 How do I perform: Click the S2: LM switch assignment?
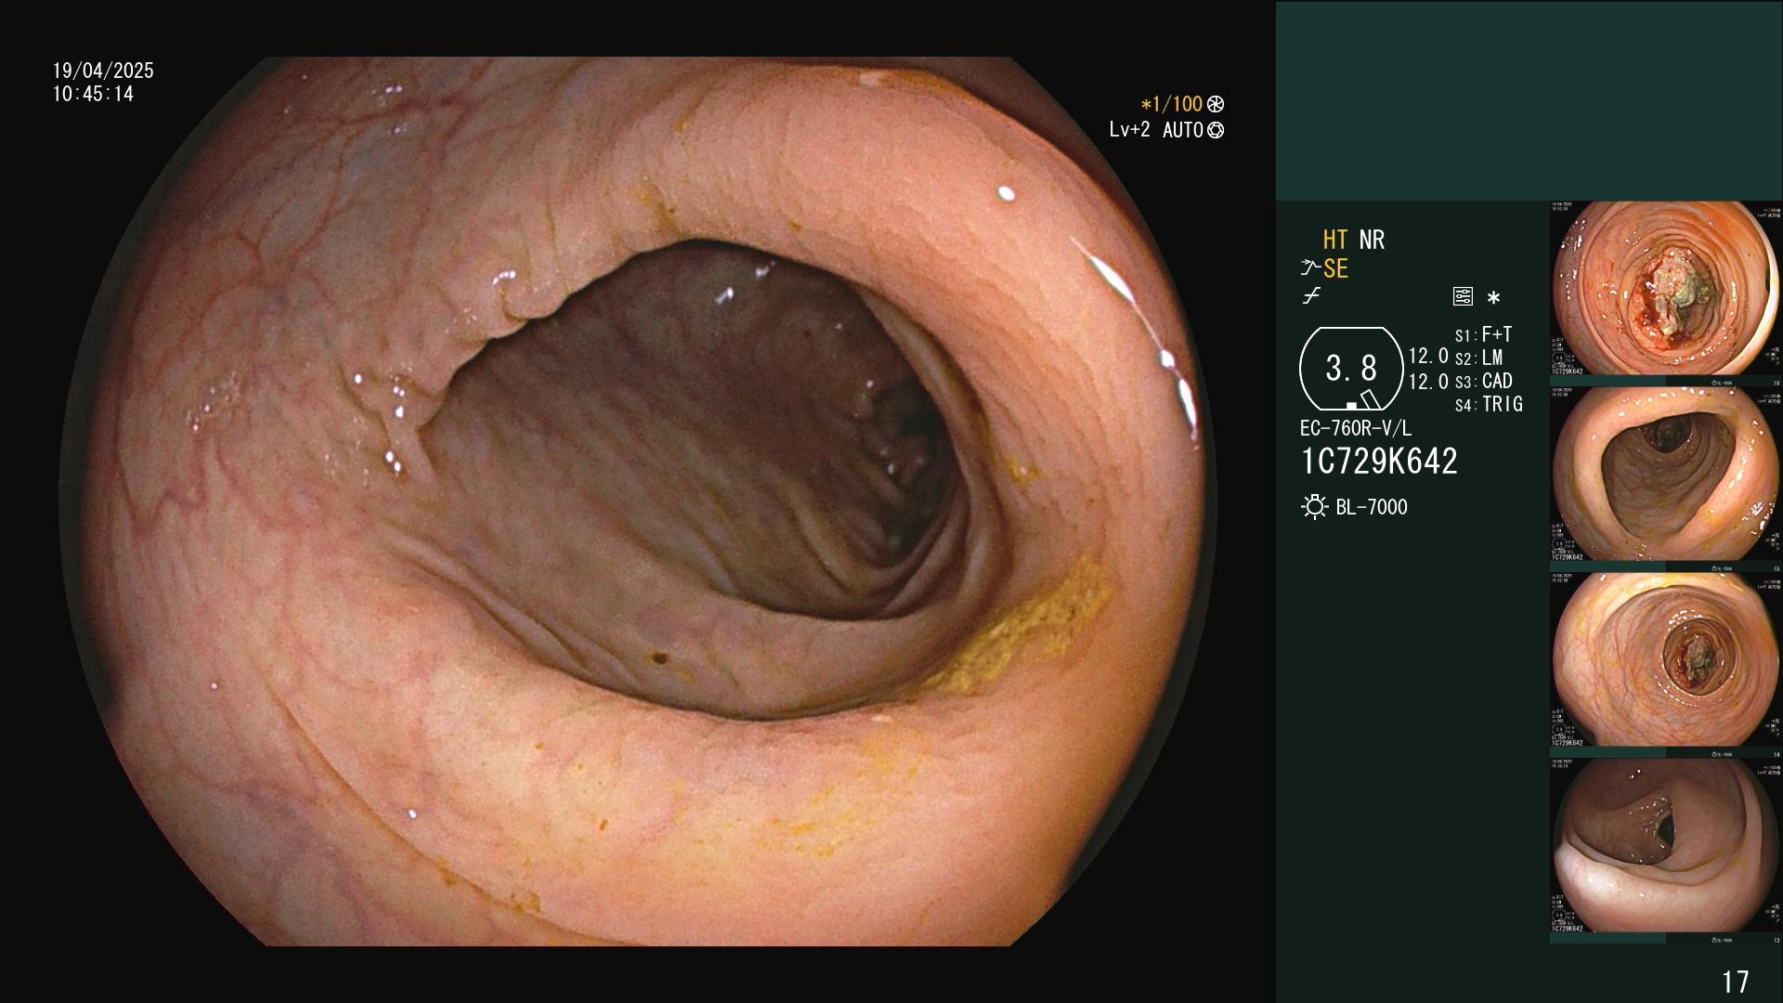1478,358
